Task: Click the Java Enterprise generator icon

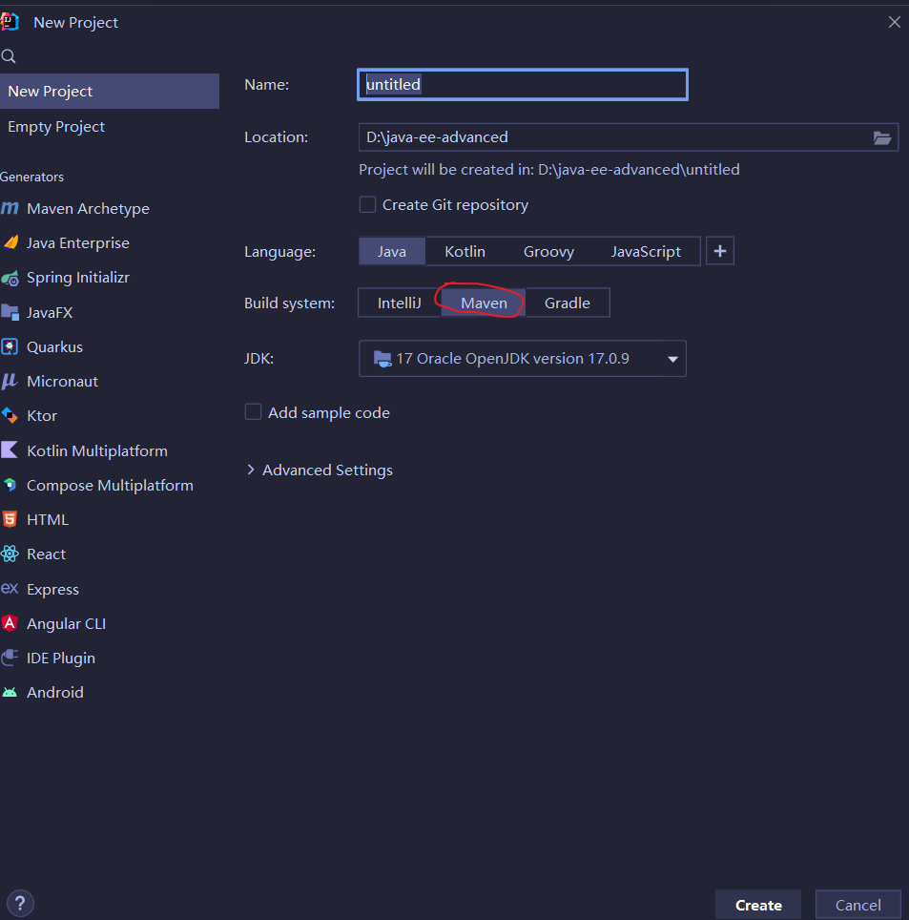Action: [x=10, y=243]
